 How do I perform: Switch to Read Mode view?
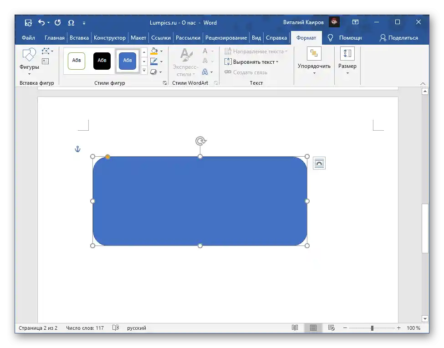pyautogui.click(x=295, y=328)
